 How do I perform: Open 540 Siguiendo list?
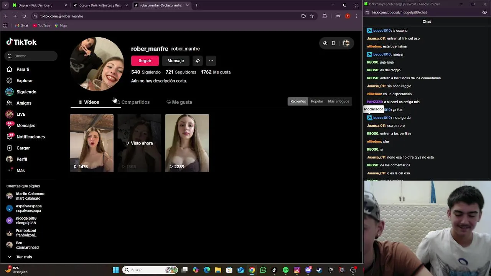146,72
